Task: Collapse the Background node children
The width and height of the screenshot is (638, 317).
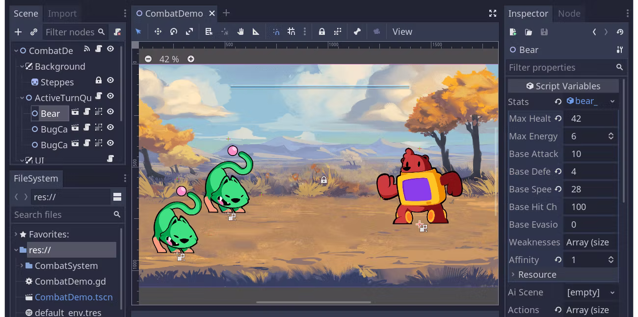Action: [x=22, y=66]
